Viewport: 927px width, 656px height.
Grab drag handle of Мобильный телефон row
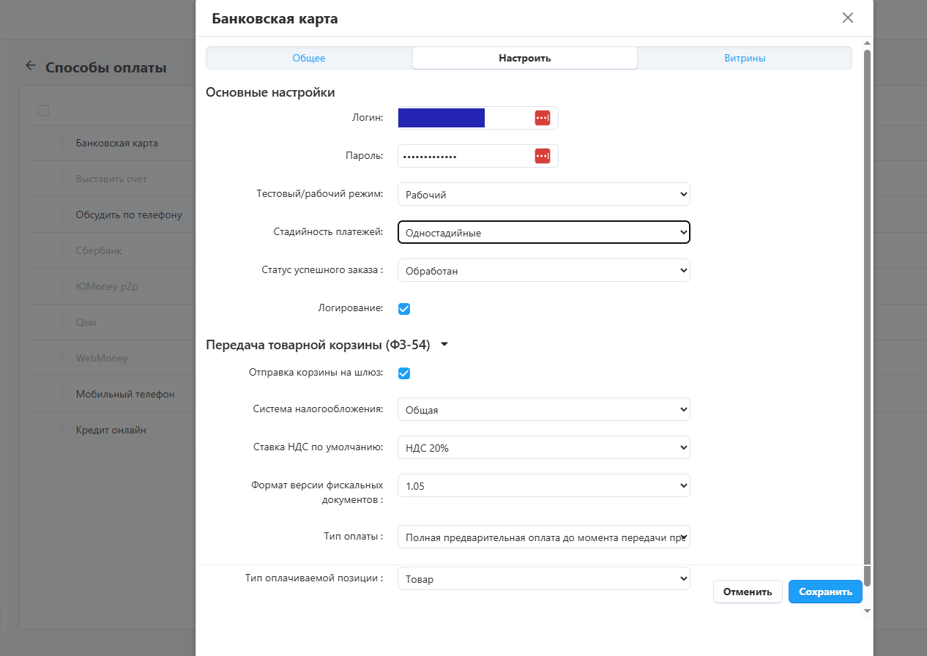click(64, 394)
